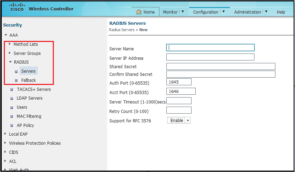Viewport: 295px width, 172px height.
Task: Click the Server Name input field
Action: pyautogui.click(x=210, y=48)
